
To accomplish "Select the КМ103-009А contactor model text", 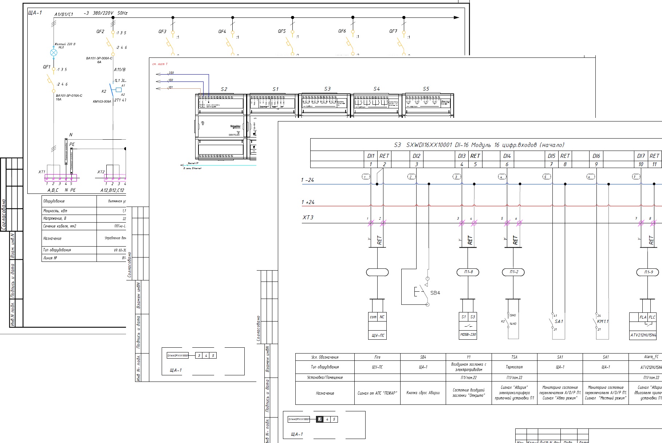I will [102, 102].
